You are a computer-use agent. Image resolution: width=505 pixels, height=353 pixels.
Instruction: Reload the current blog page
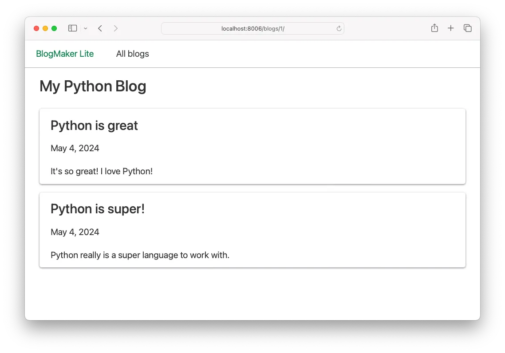point(339,28)
